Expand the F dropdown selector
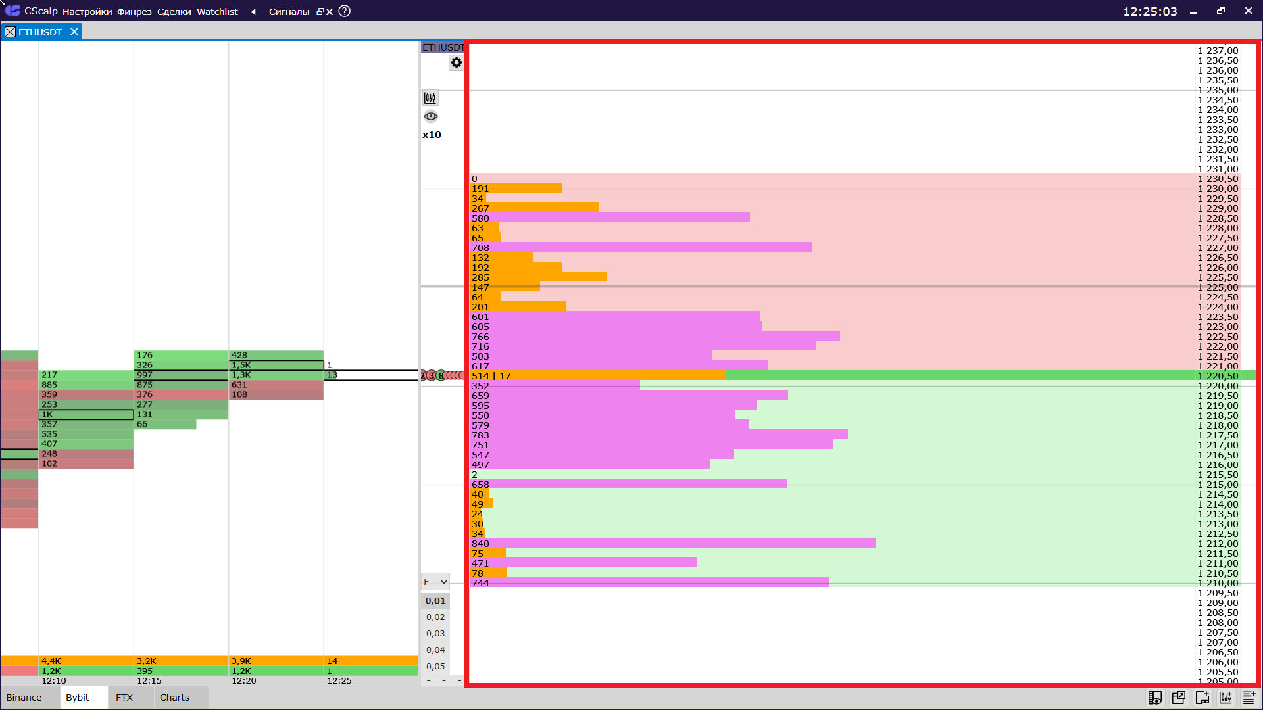The image size is (1263, 710). (x=435, y=582)
